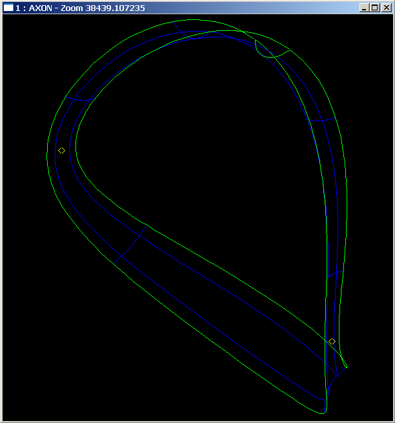Viewport: 395px width, 423px height.
Task: Minimize the AXON viewport window
Action: tap(365, 8)
